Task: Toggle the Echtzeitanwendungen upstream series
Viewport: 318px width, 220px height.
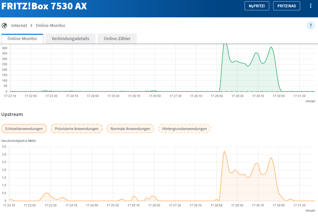Action: point(24,129)
